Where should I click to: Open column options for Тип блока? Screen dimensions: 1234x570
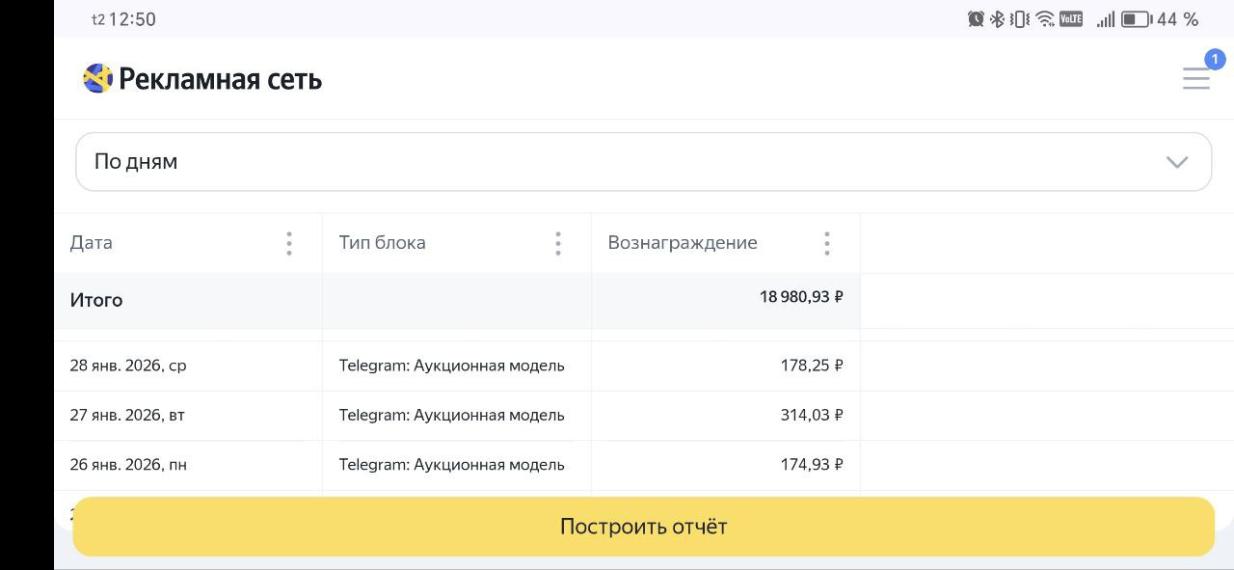(558, 243)
